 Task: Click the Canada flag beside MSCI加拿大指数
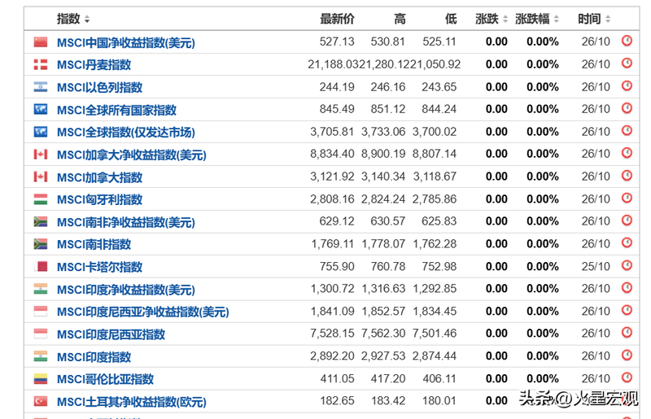(x=40, y=177)
